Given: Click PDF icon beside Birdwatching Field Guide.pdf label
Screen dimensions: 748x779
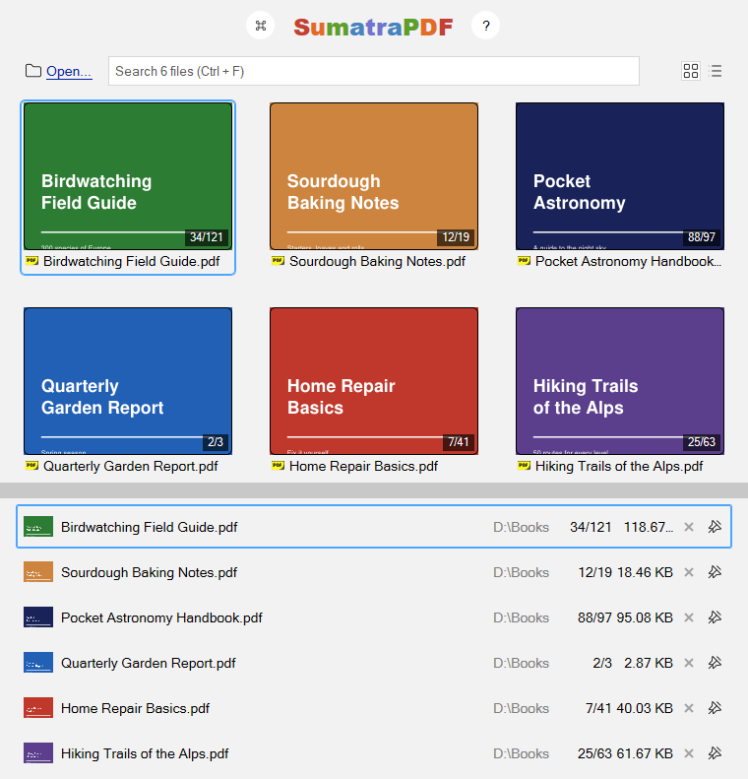Looking at the screenshot, I should [31, 261].
